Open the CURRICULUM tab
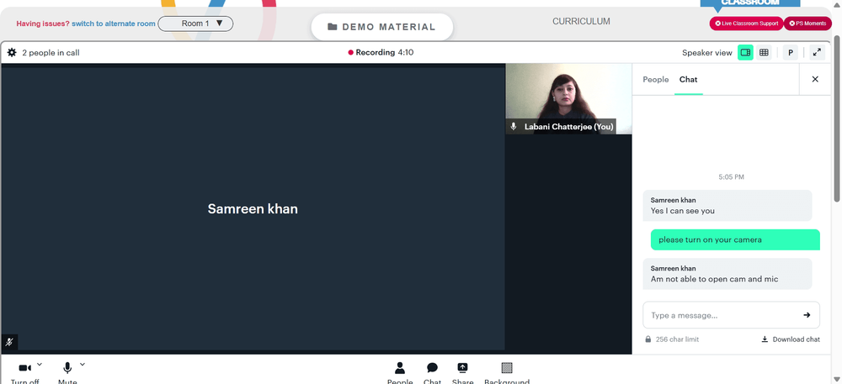The width and height of the screenshot is (842, 384). point(581,21)
